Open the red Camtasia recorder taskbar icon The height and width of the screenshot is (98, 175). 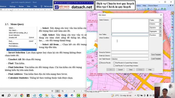click(84, 96)
